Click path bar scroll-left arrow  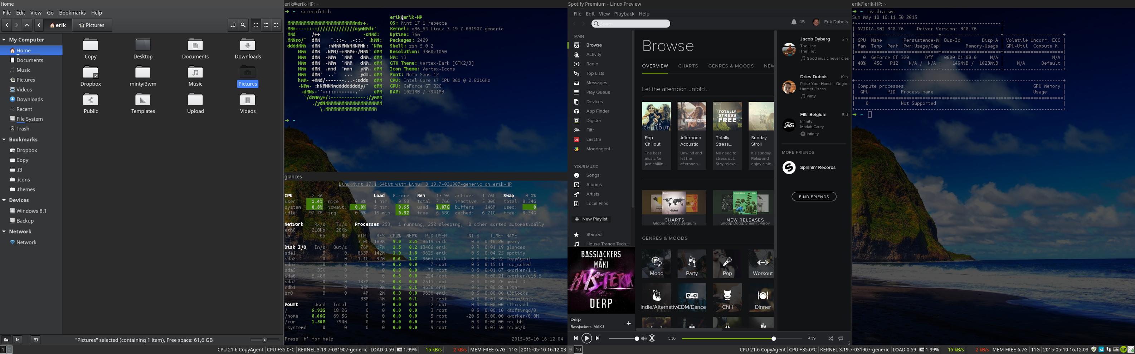click(39, 25)
